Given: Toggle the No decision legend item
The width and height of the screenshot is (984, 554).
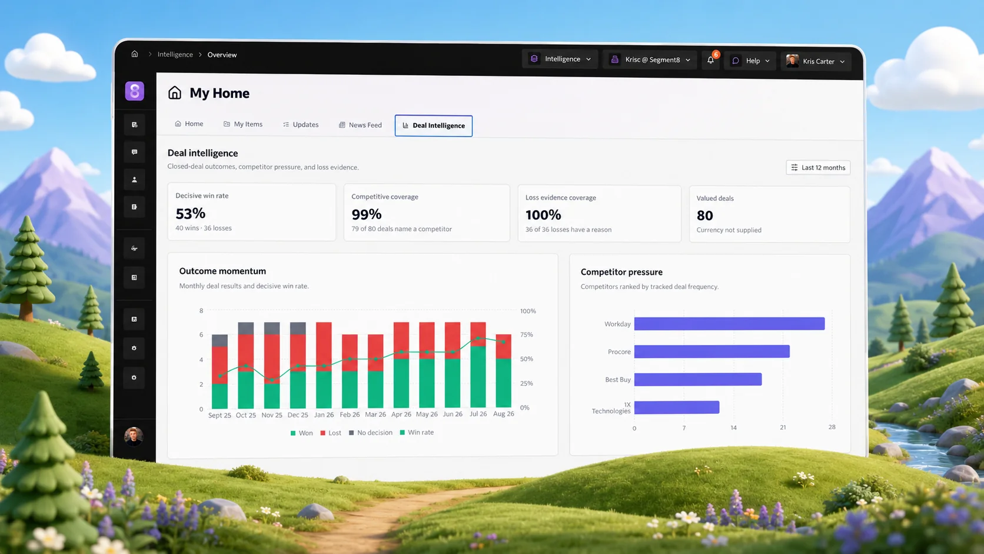Looking at the screenshot, I should coord(370,433).
